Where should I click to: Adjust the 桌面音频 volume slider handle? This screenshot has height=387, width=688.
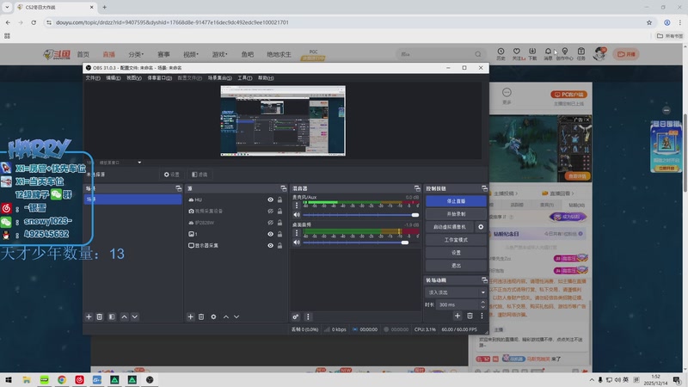click(x=405, y=243)
